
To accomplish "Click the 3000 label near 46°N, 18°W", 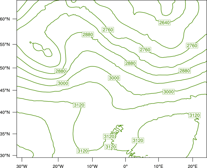I will pos(63,83).
